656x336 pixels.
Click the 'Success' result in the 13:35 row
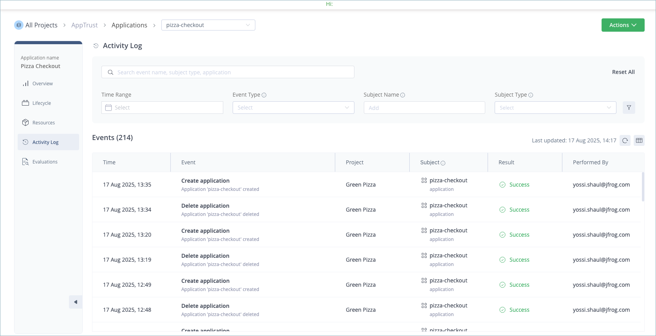click(x=519, y=185)
